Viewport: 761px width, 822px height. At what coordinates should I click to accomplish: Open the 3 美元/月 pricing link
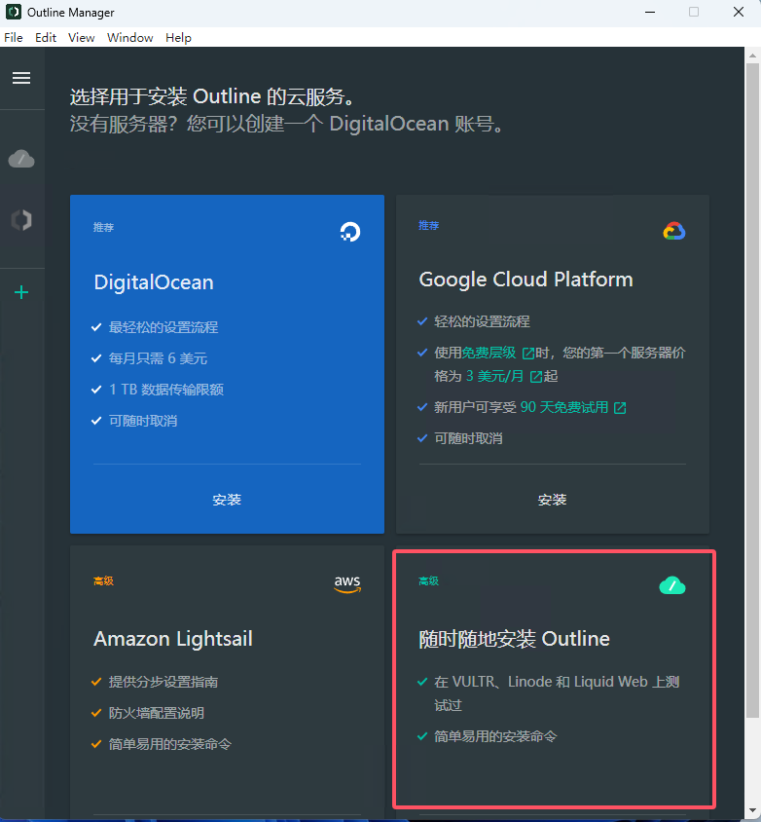[494, 376]
